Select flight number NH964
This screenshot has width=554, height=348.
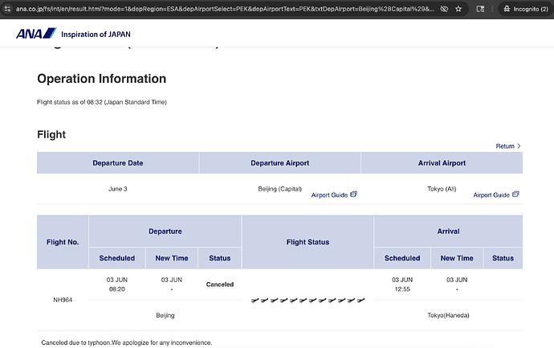click(x=63, y=300)
